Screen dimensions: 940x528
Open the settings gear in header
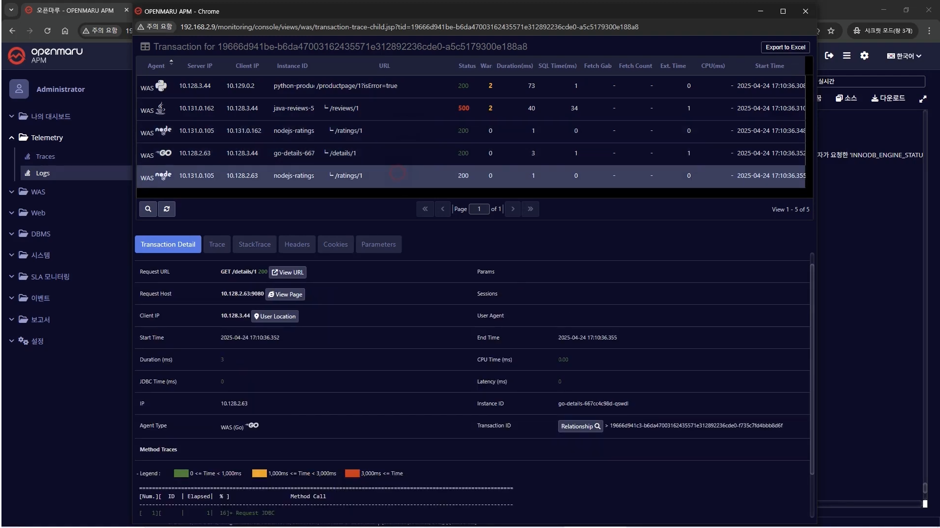coord(864,56)
